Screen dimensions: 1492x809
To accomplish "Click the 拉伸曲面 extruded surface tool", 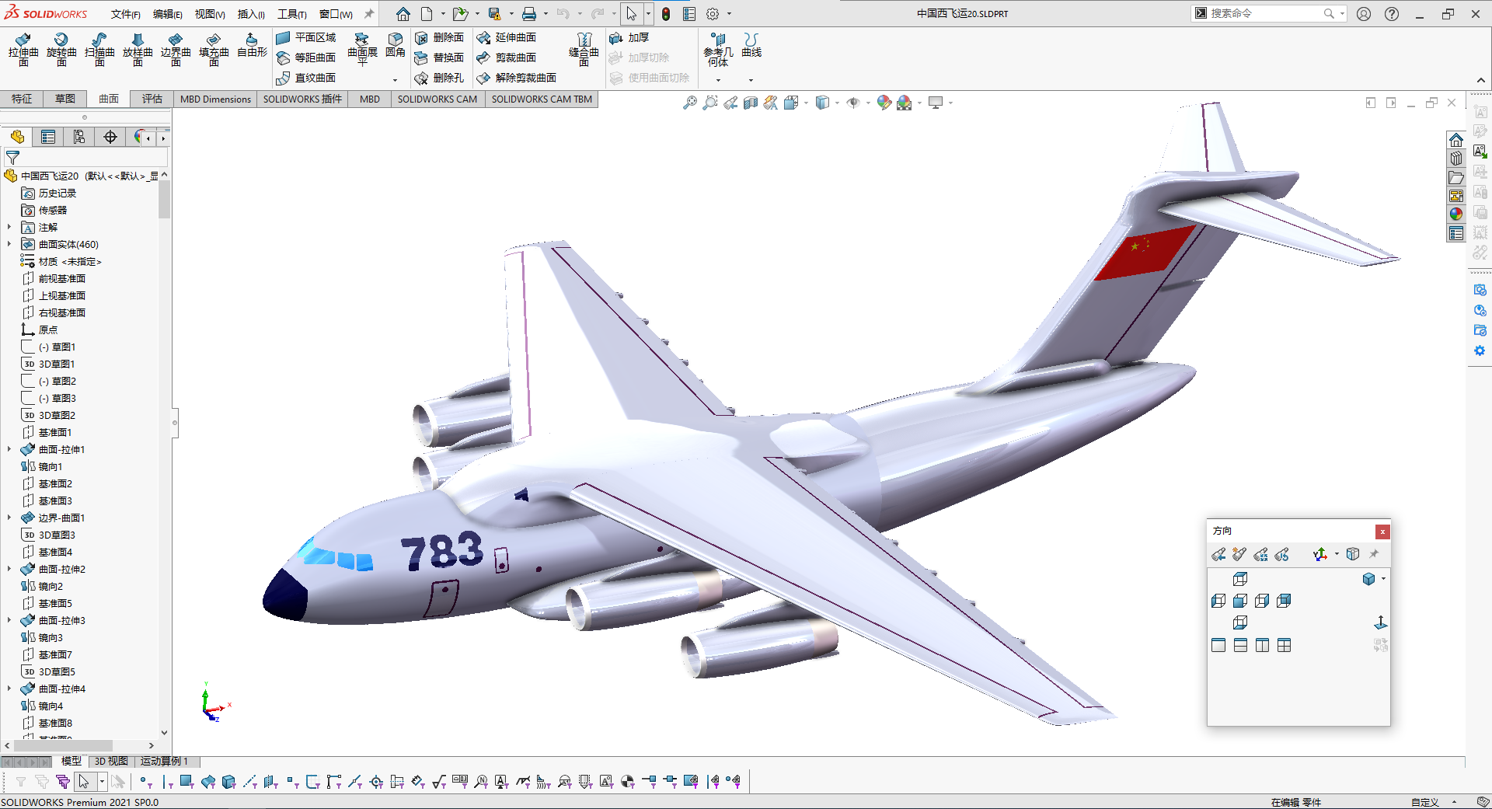I will pos(23,48).
